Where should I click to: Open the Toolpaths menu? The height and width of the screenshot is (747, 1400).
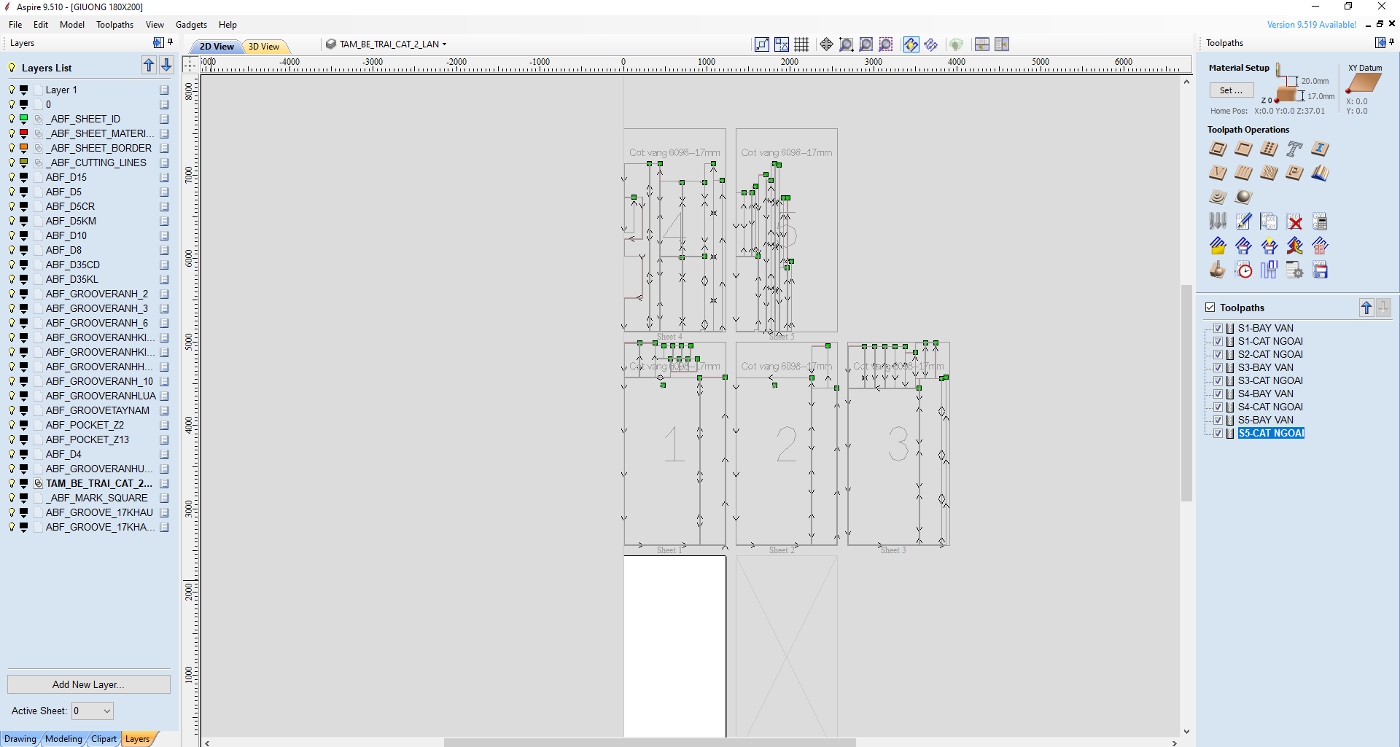tap(114, 25)
